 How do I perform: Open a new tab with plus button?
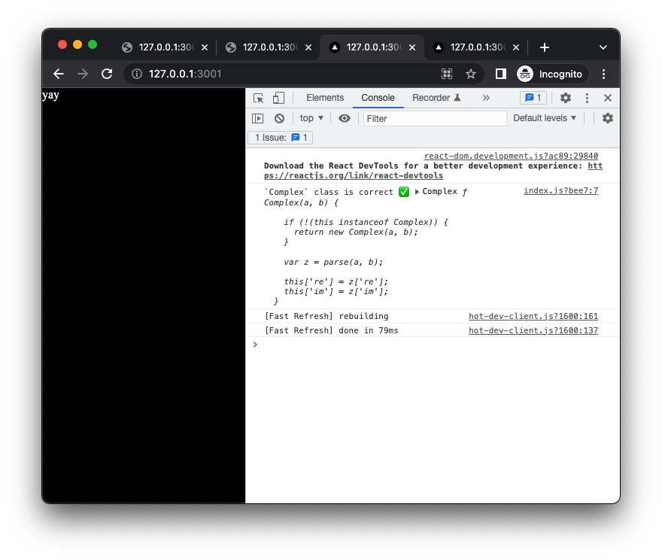tap(545, 47)
